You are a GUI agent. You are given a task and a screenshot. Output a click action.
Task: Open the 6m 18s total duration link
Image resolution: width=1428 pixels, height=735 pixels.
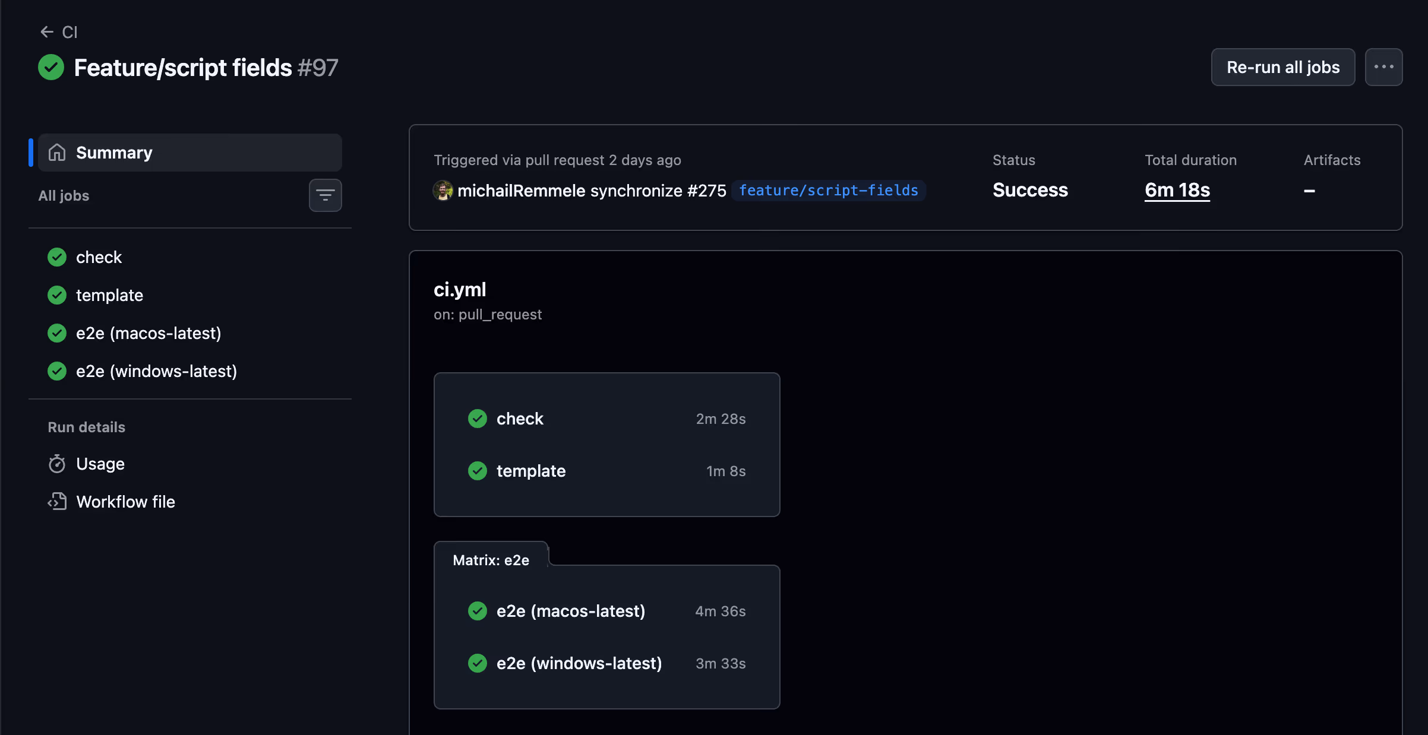coord(1177,190)
